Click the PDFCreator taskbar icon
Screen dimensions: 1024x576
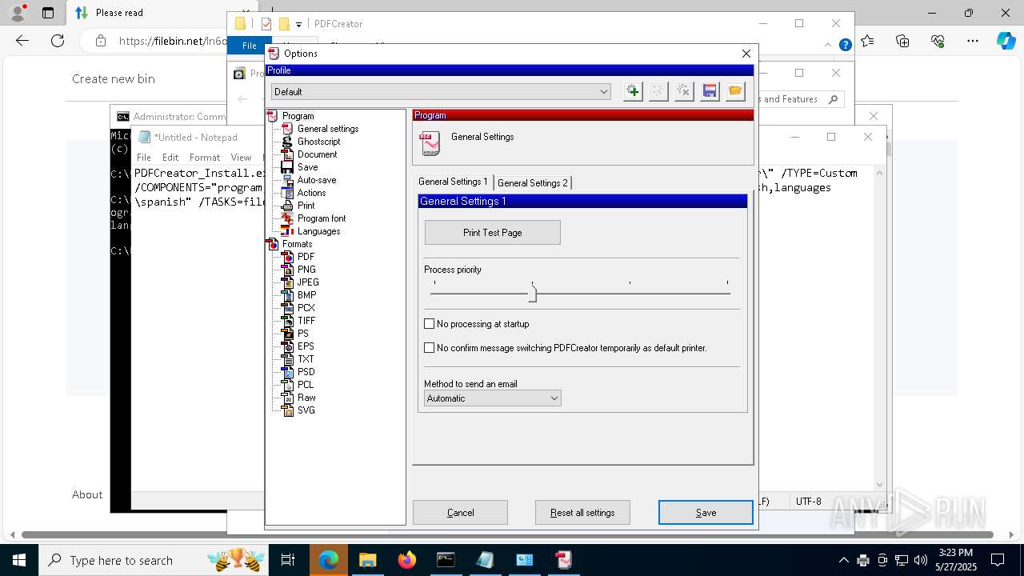point(564,560)
